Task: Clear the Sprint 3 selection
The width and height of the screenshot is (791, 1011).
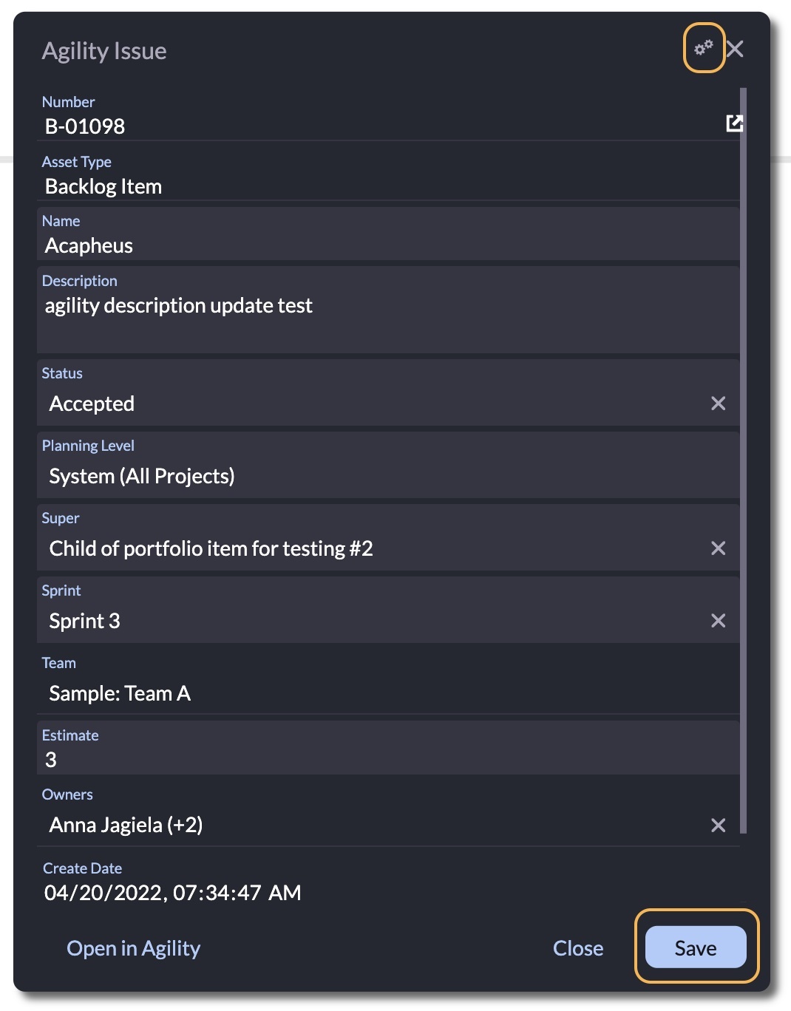Action: (718, 621)
